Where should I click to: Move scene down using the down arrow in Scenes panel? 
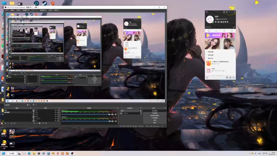[x=15, y=123]
